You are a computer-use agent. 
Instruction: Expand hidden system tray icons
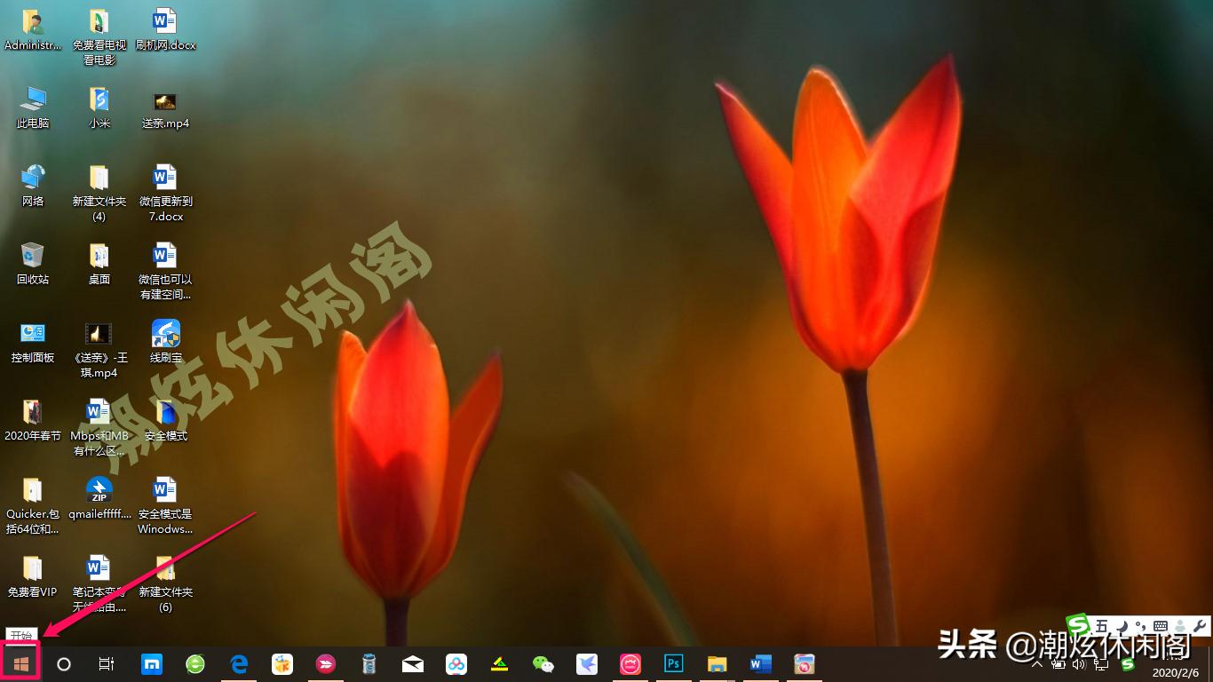click(1037, 663)
